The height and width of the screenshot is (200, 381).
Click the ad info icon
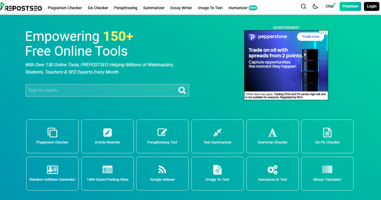click(x=321, y=32)
